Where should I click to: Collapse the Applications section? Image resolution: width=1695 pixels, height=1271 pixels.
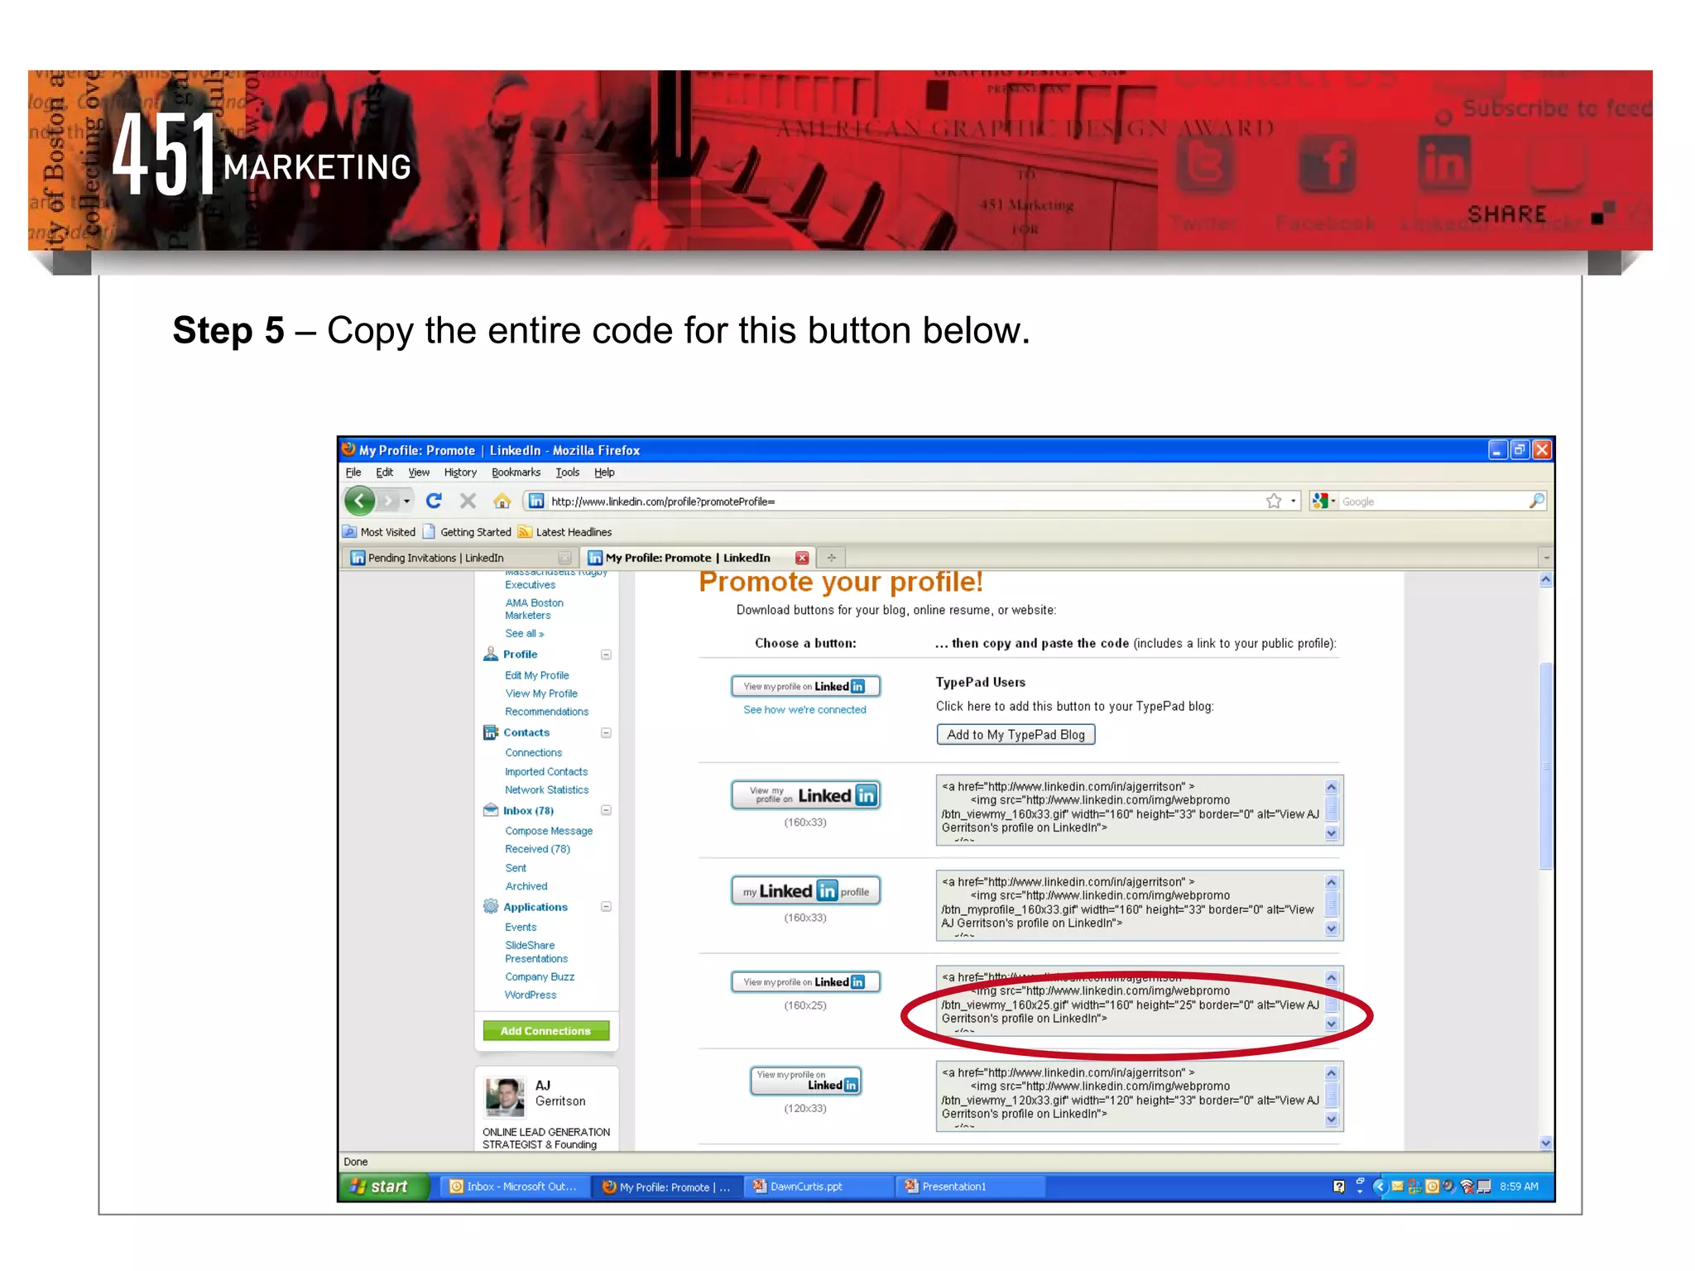[x=606, y=906]
